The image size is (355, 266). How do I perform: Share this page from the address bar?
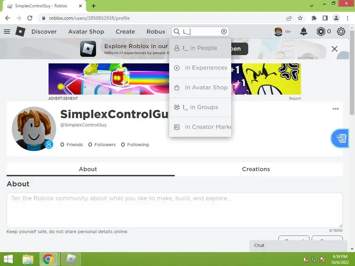[x=289, y=18]
